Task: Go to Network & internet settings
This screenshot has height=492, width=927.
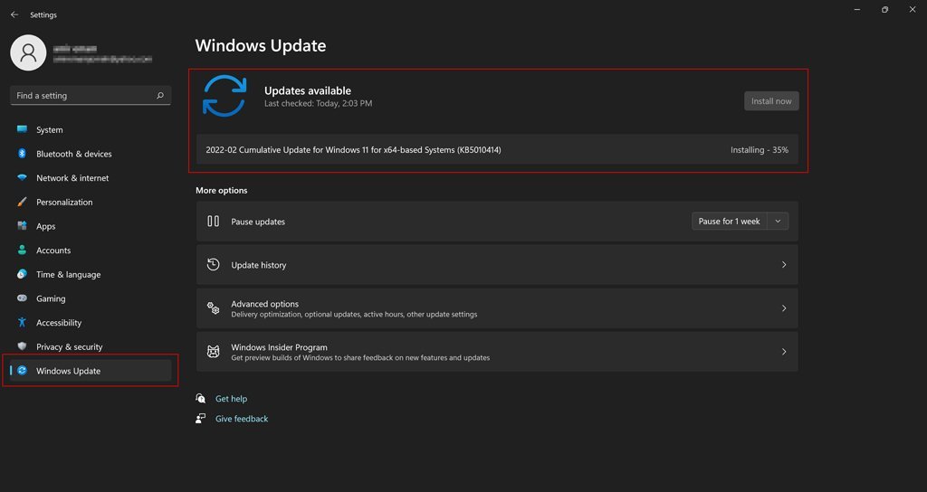Action: (x=91, y=178)
